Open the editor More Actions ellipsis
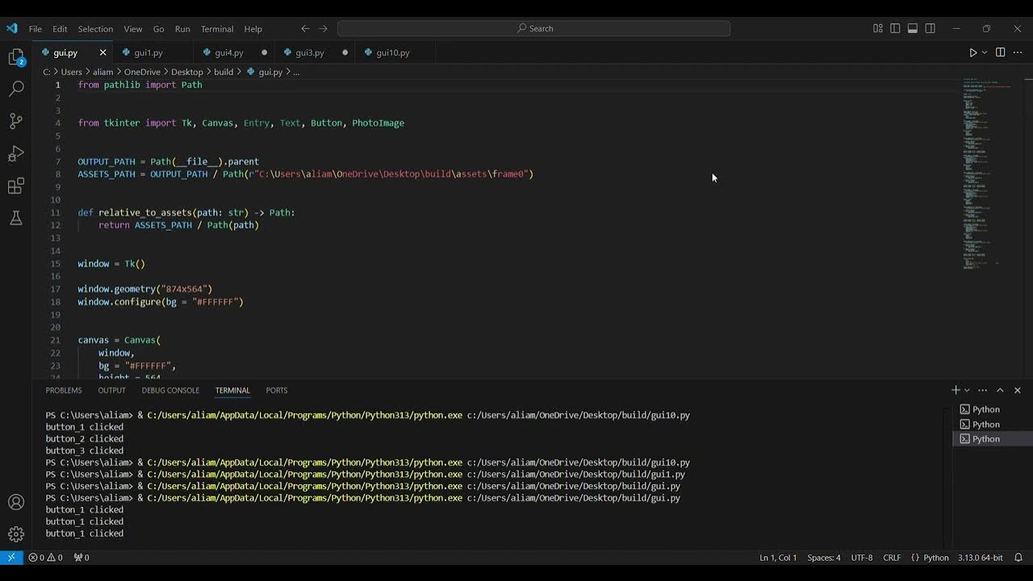The width and height of the screenshot is (1033, 581). click(1018, 52)
